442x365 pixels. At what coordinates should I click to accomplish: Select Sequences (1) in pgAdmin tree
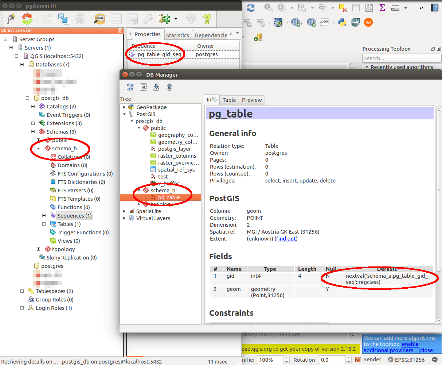coord(74,216)
